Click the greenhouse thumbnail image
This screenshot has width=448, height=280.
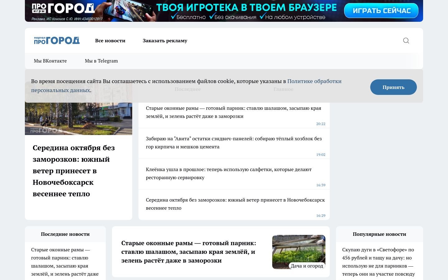(299, 252)
